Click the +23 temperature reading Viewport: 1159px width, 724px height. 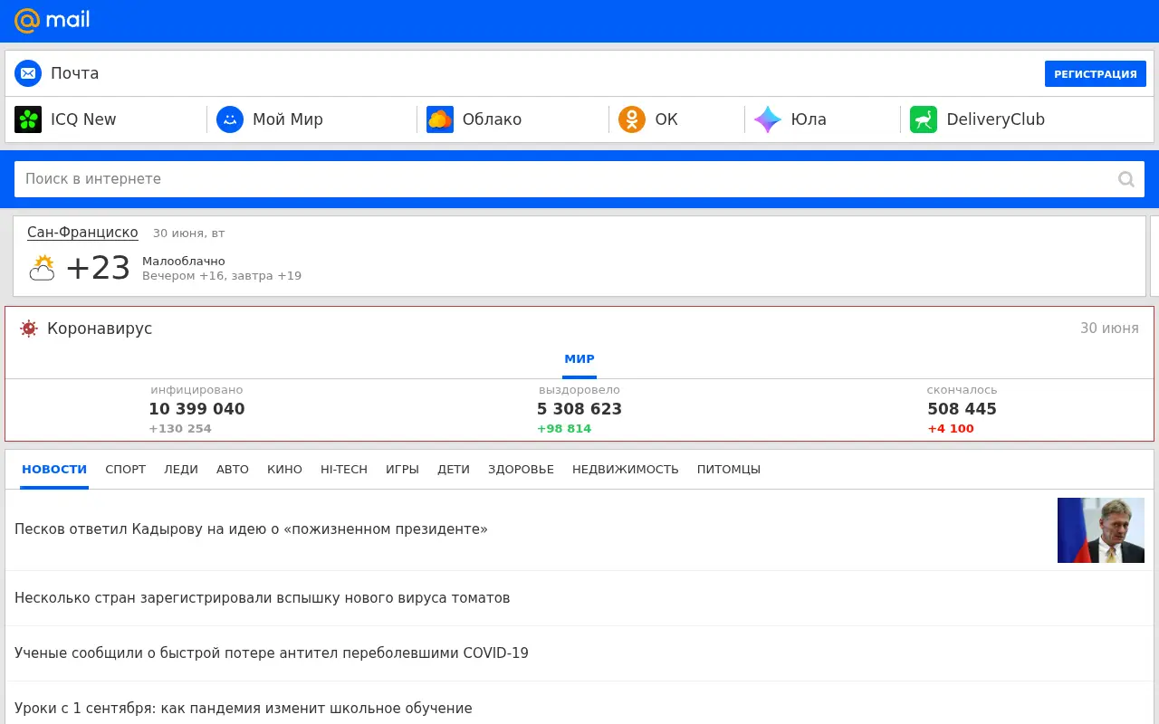[x=98, y=268]
